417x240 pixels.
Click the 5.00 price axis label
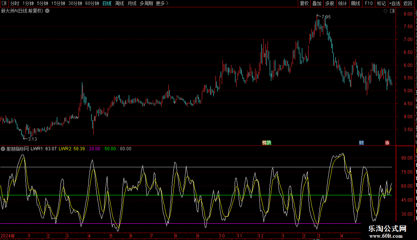pyautogui.click(x=408, y=91)
